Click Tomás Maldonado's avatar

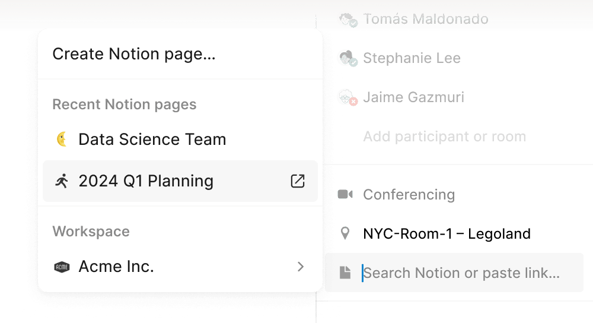(x=347, y=20)
